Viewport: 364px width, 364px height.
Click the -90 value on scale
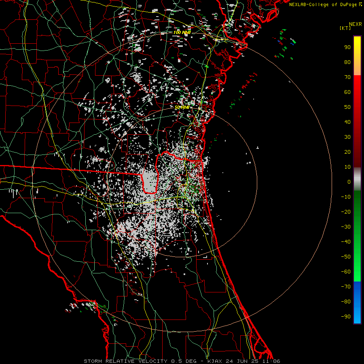coord(346,317)
